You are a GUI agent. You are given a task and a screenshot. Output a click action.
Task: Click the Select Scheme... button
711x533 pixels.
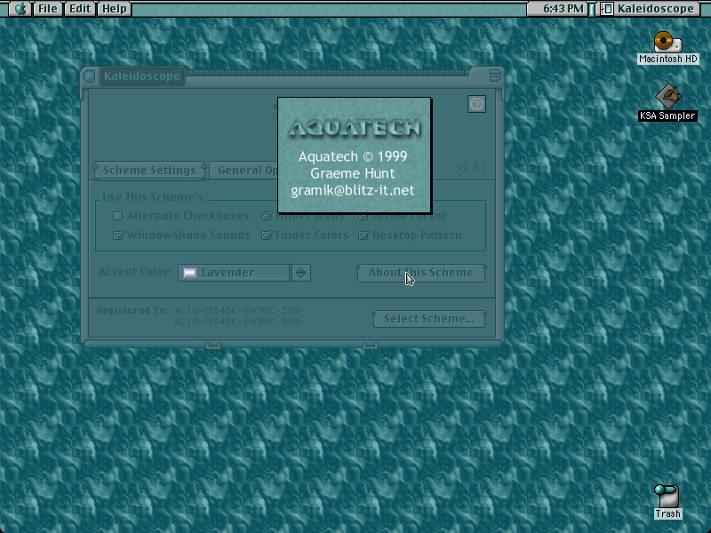(429, 319)
